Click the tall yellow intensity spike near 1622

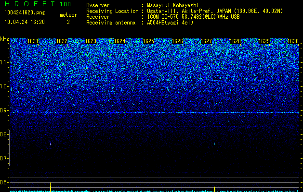(51, 187)
